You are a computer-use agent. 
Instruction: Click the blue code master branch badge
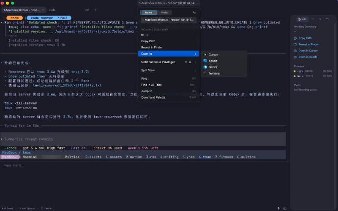(49, 18)
